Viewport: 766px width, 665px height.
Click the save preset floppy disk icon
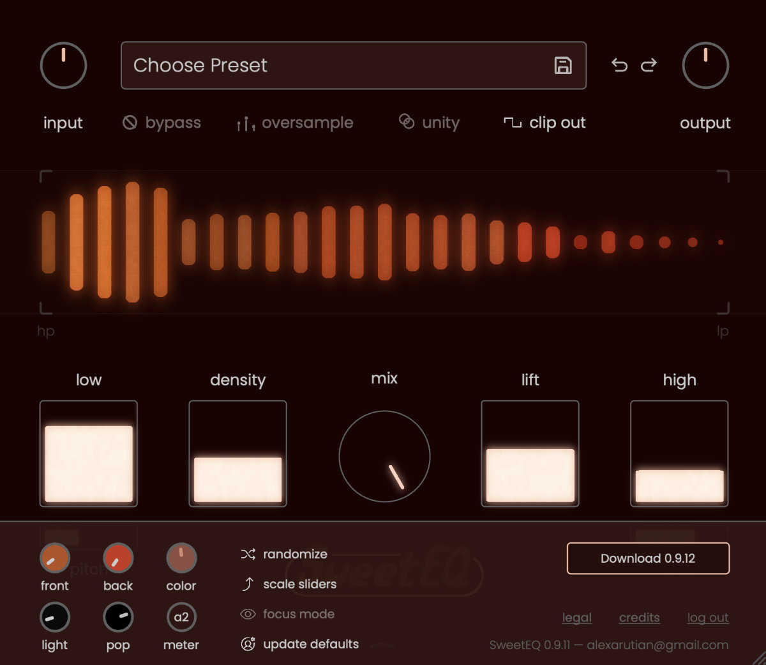point(562,66)
